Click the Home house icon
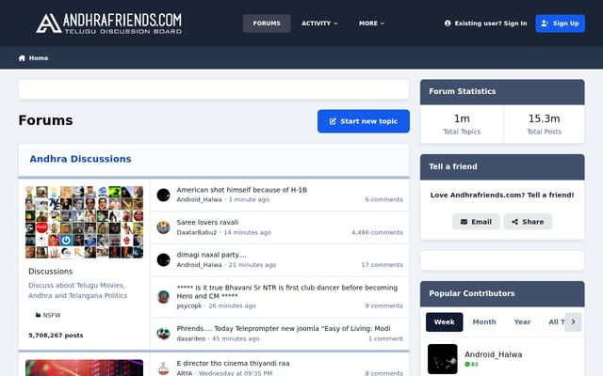This screenshot has height=376, width=603. tap(22, 58)
